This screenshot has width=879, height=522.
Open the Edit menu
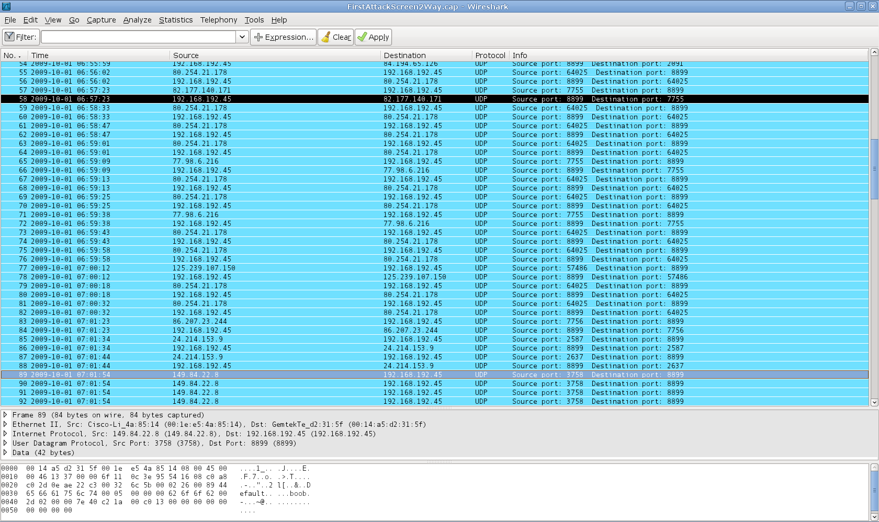pyautogui.click(x=30, y=20)
